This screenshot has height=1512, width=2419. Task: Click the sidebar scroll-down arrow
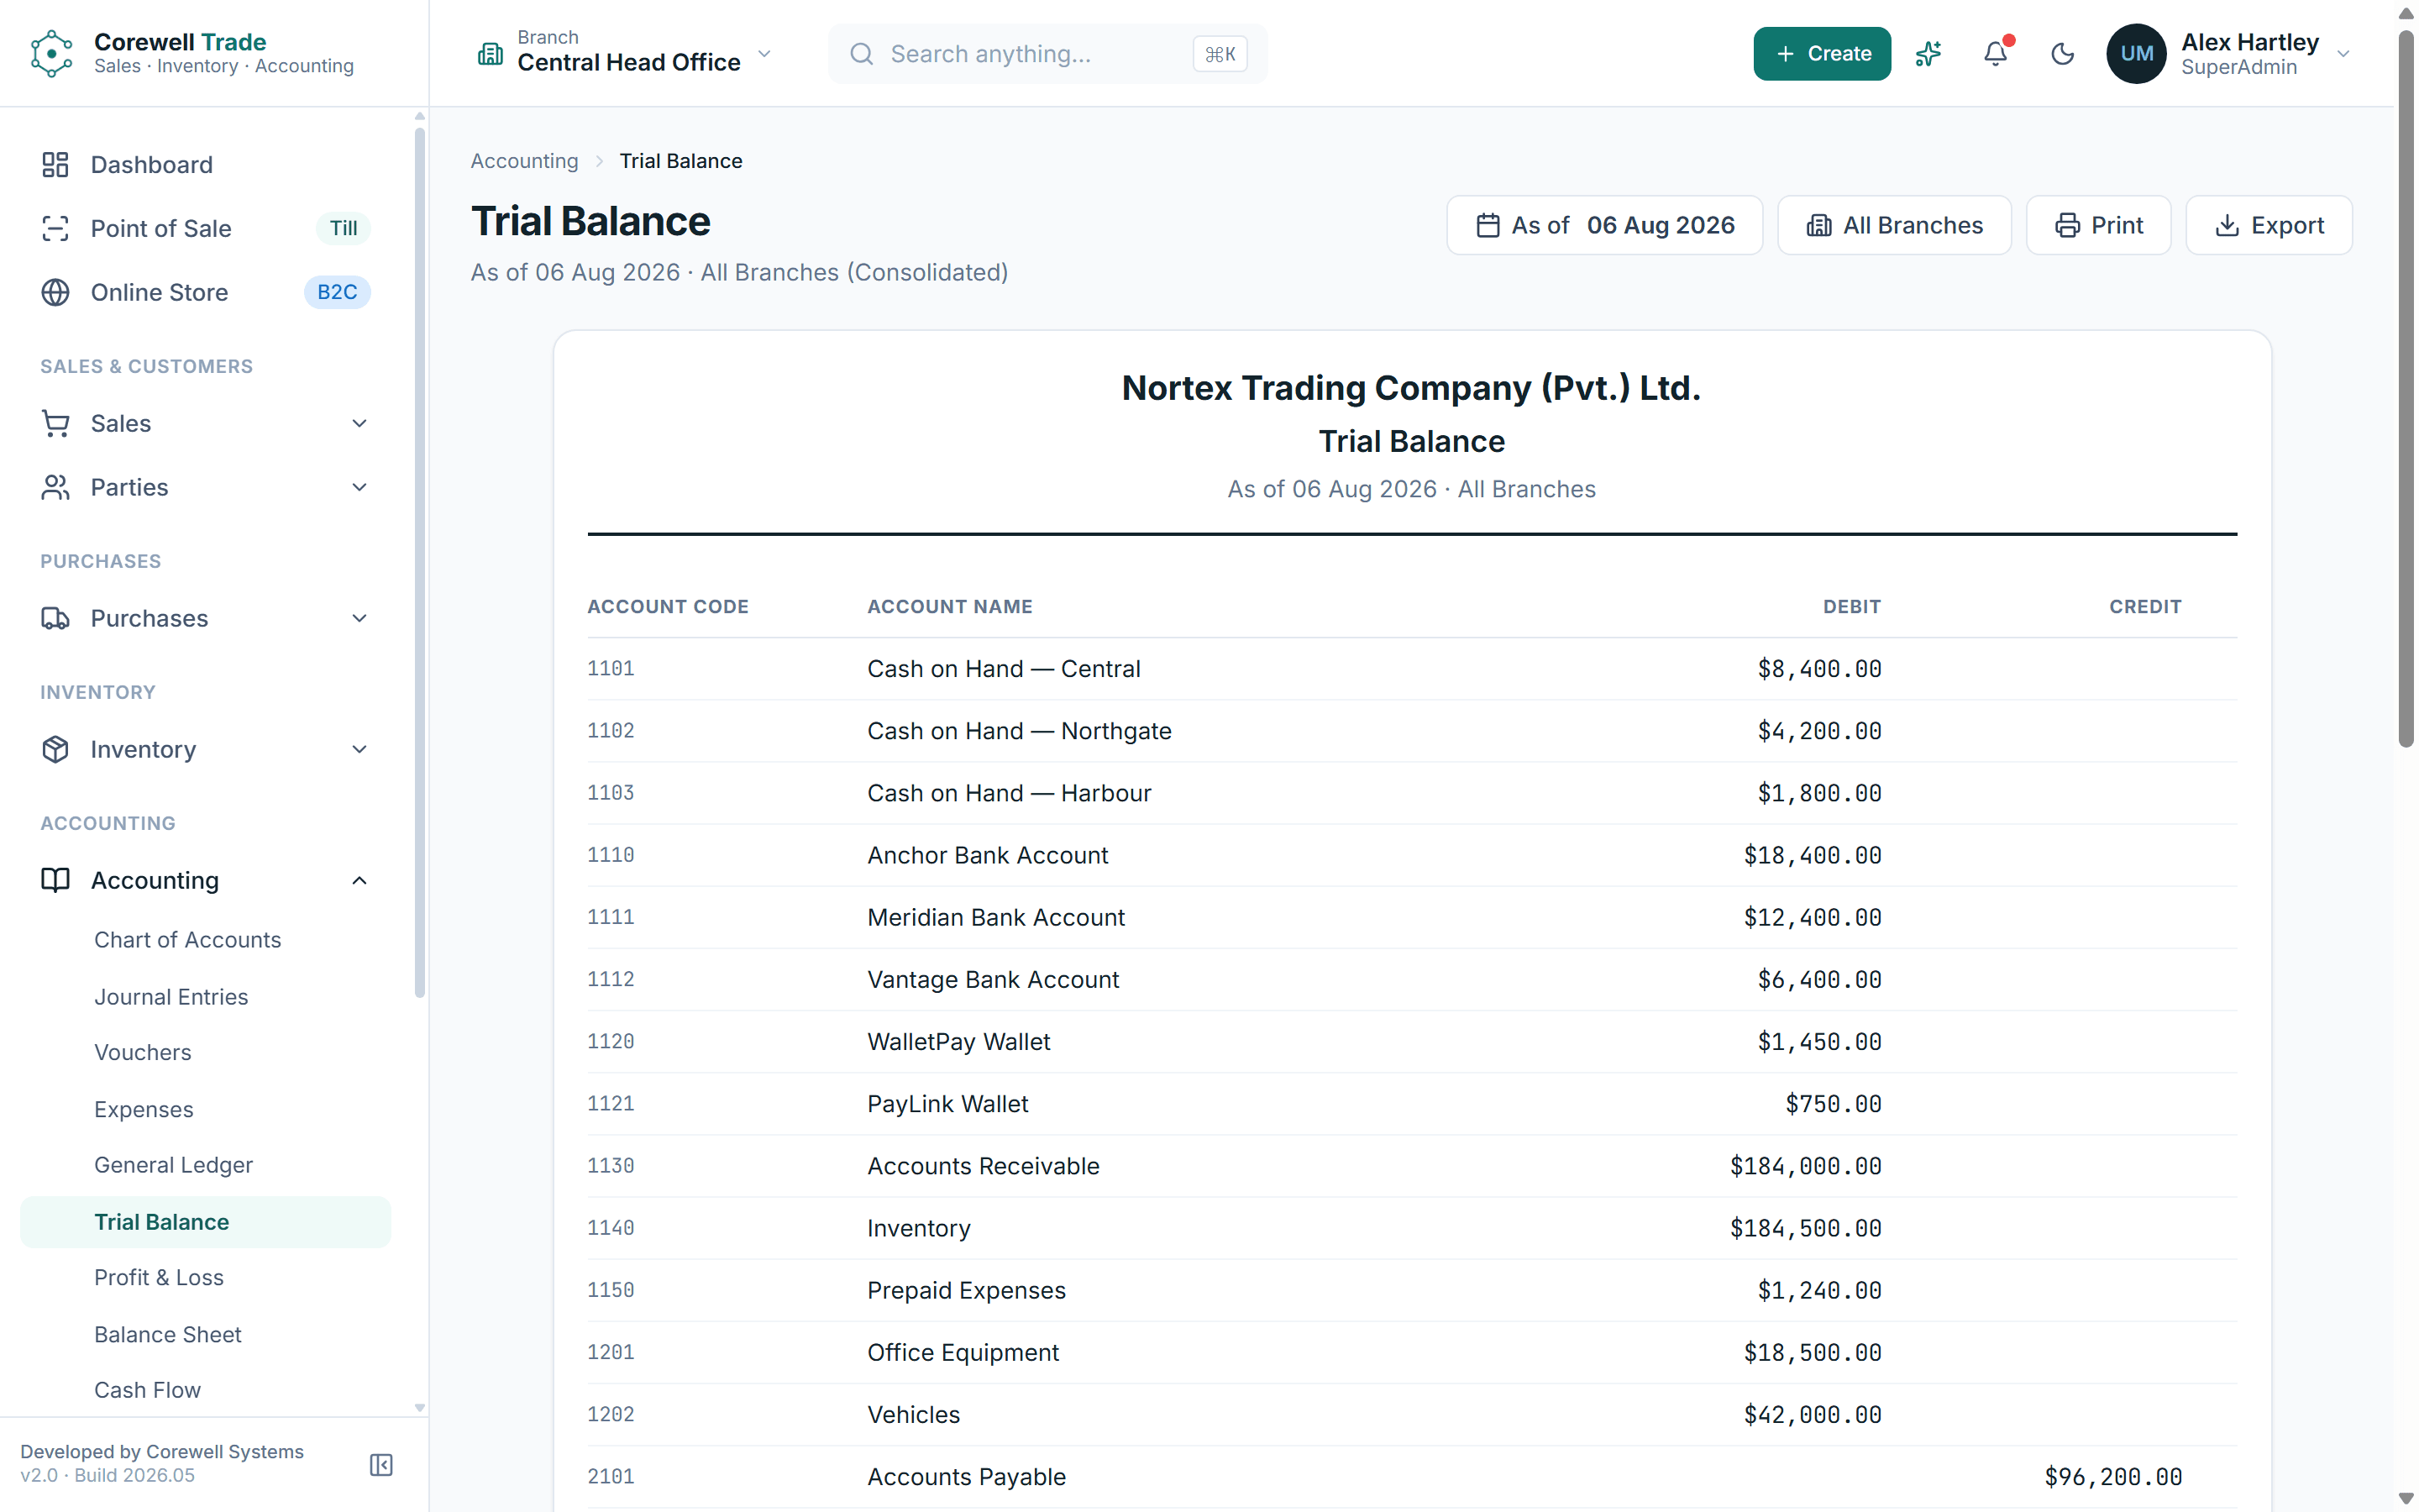point(420,1408)
